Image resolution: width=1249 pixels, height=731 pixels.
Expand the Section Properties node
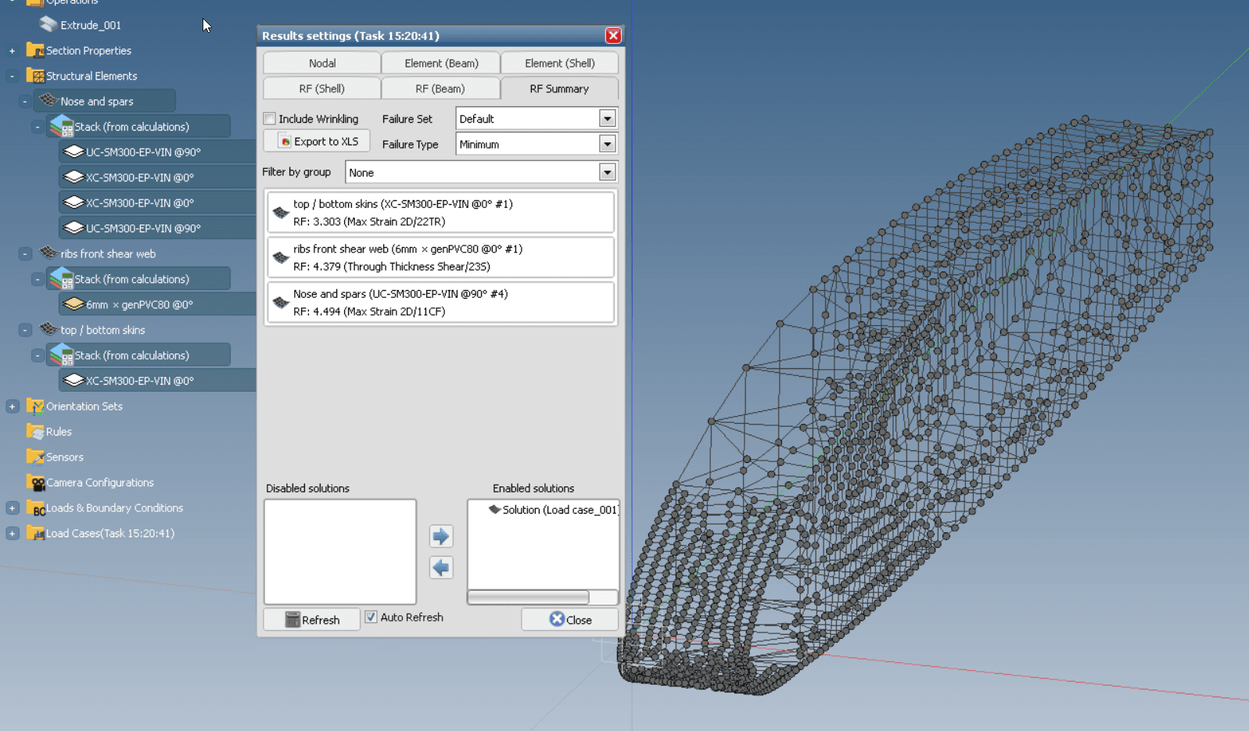coord(12,51)
